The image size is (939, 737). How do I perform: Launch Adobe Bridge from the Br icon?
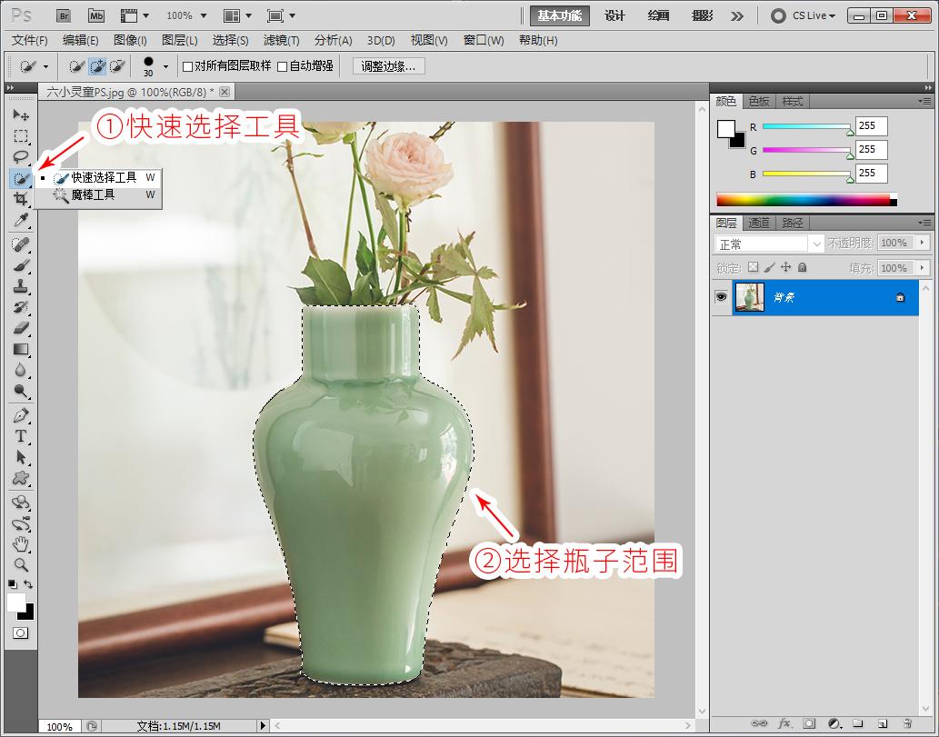64,16
